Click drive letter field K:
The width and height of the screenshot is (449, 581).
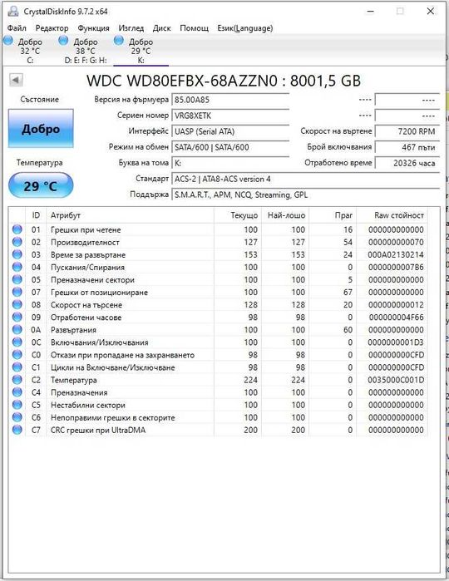coord(230,163)
